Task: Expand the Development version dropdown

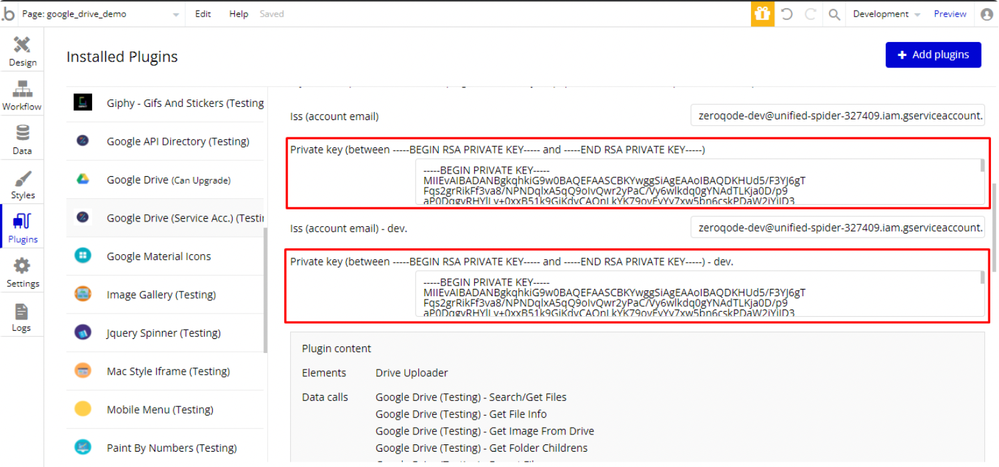Action: coord(886,13)
